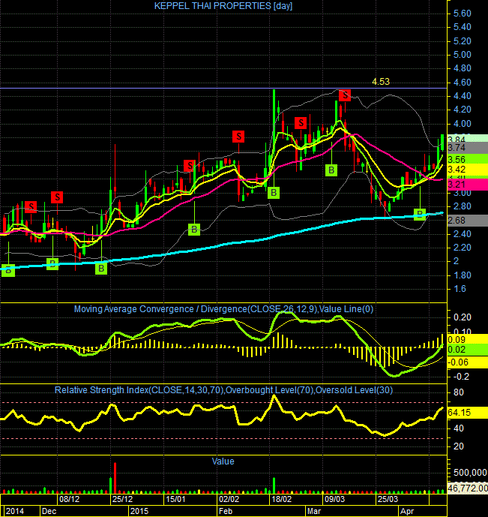Click the yellow 3.42 moving average tag
Image resolution: width=488 pixels, height=517 pixels.
point(467,170)
